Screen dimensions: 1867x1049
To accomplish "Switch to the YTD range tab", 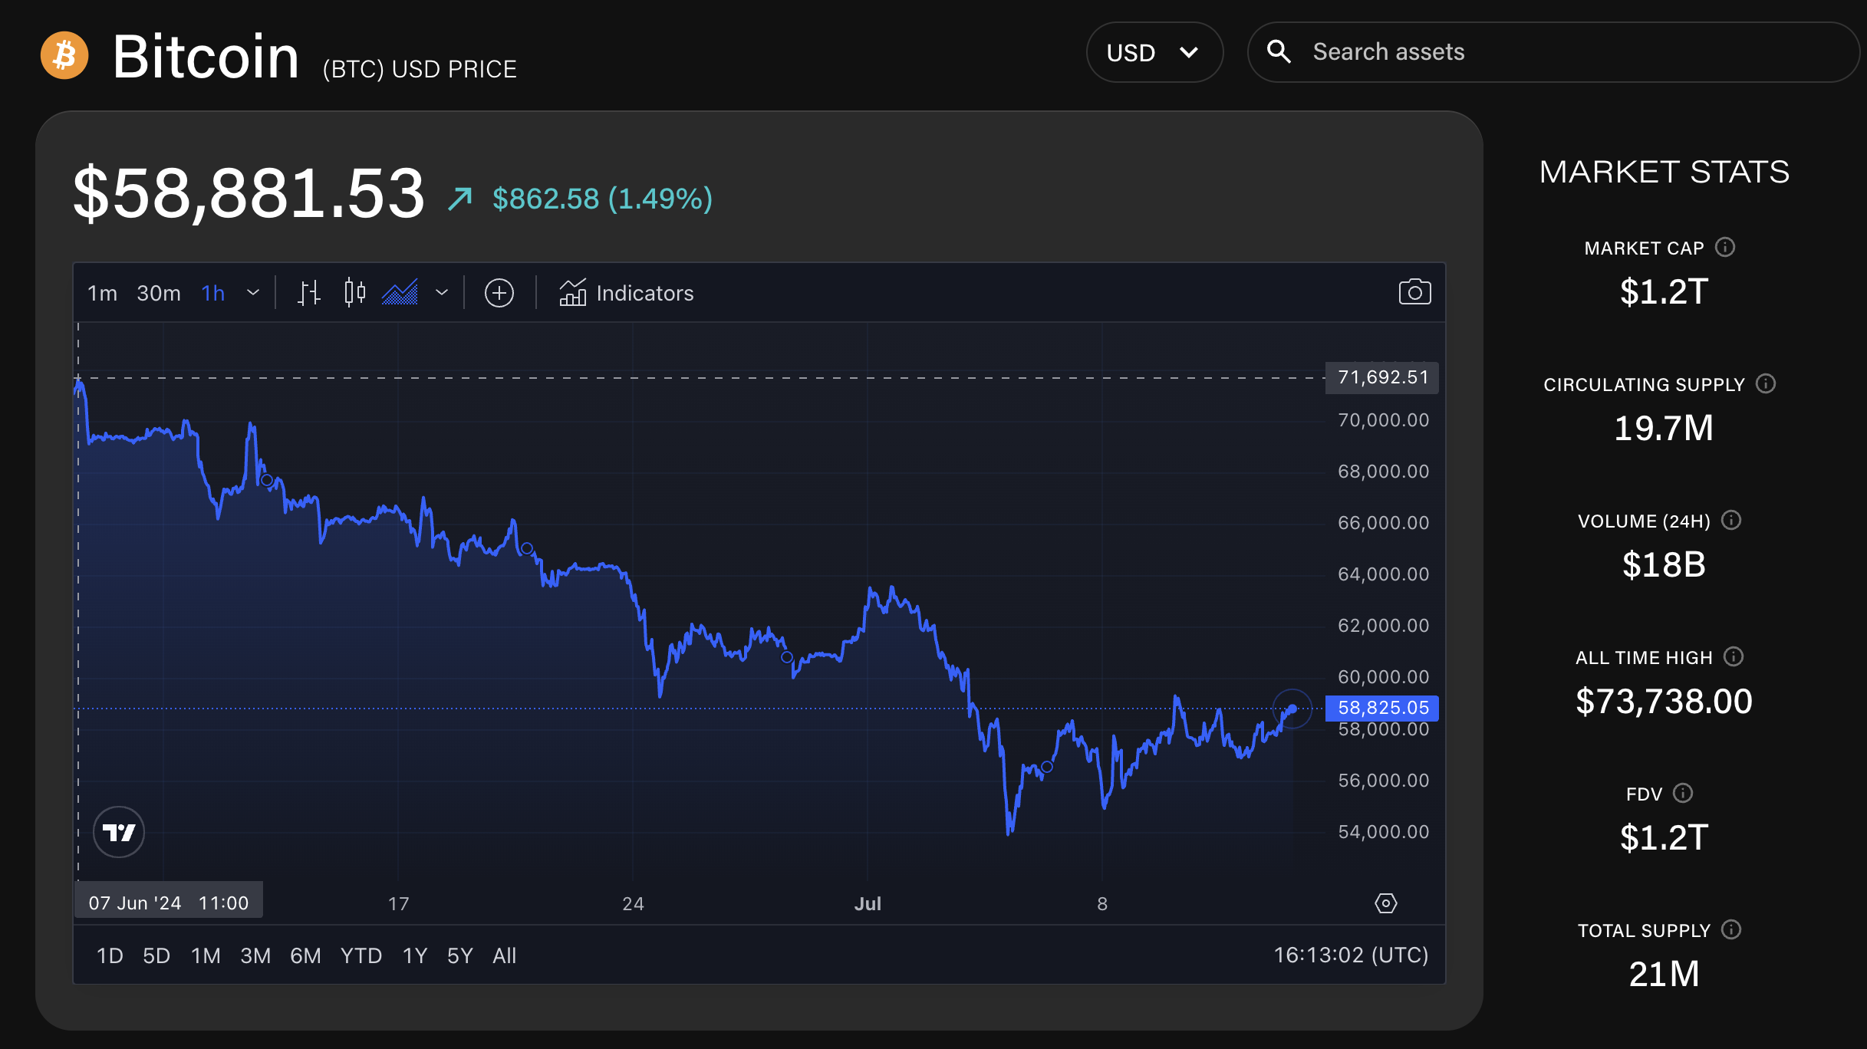I will (361, 955).
